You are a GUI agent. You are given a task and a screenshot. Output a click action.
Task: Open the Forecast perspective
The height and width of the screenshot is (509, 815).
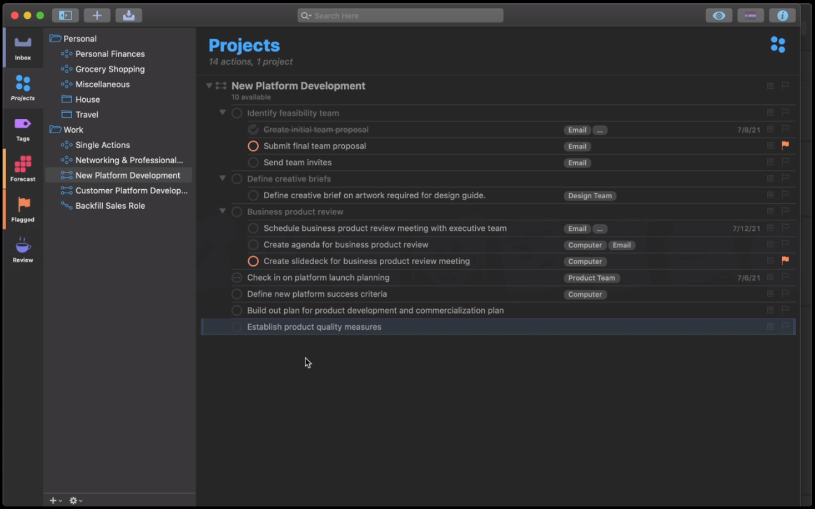click(23, 169)
